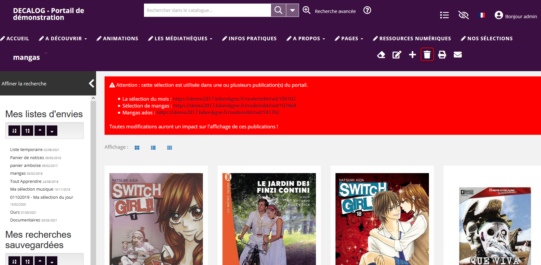Click pencil icon beside NOS SÉLECTIONS
The image size is (541, 265).
click(463, 38)
